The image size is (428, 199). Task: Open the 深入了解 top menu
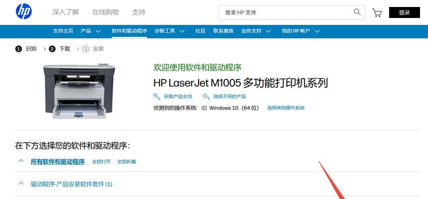pos(66,12)
